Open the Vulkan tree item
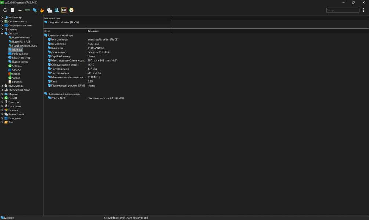 click(x=16, y=78)
